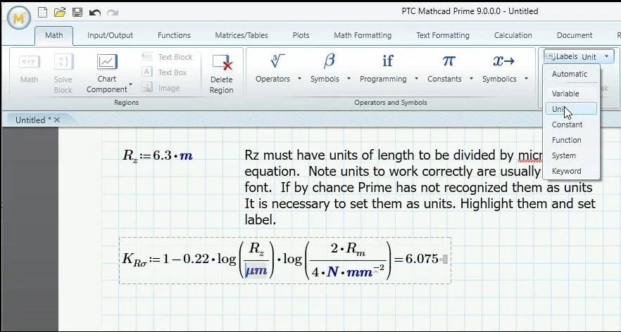Screen dimensions: 621x332
Task: Toggle the Labels Unit dropdown
Action: tap(579, 56)
